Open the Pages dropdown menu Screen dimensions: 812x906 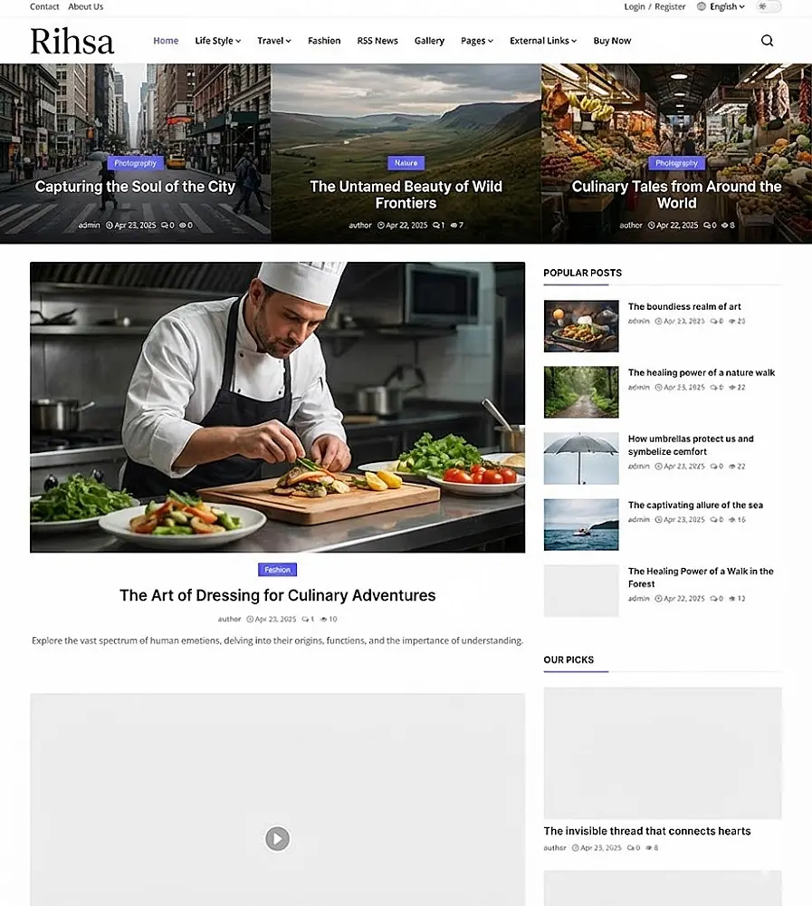[477, 41]
